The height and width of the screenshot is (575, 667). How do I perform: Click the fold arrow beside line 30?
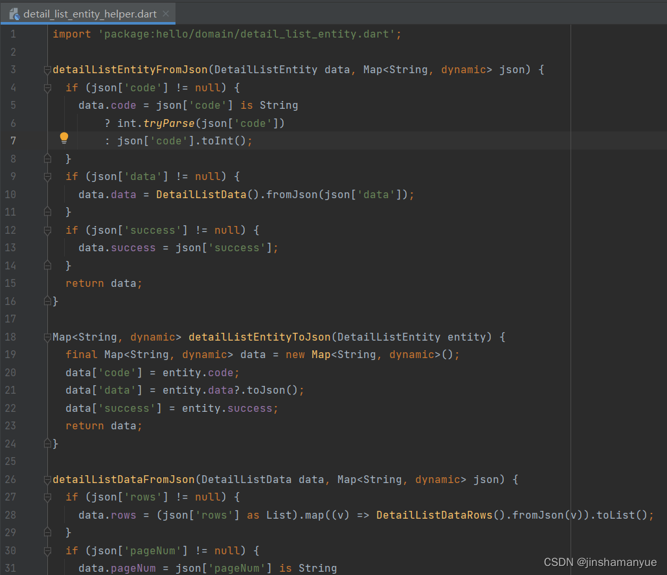coord(47,550)
